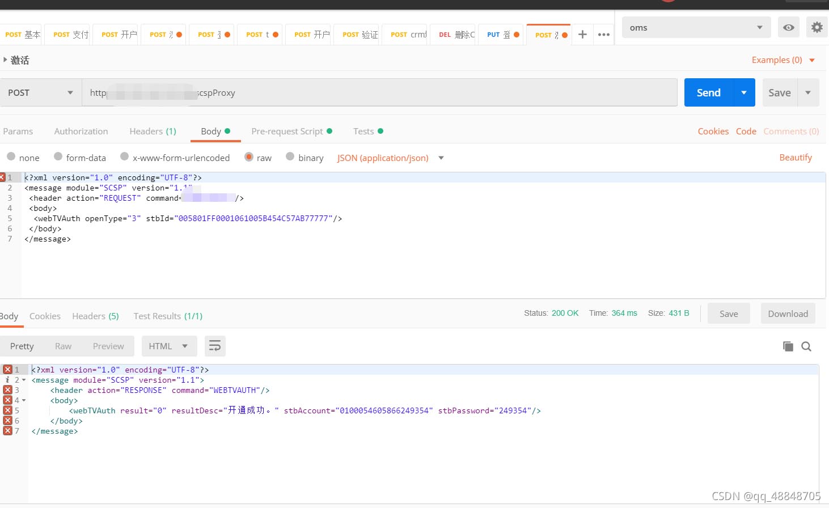
Task: Open the Cookies link near Code
Action: click(x=713, y=131)
